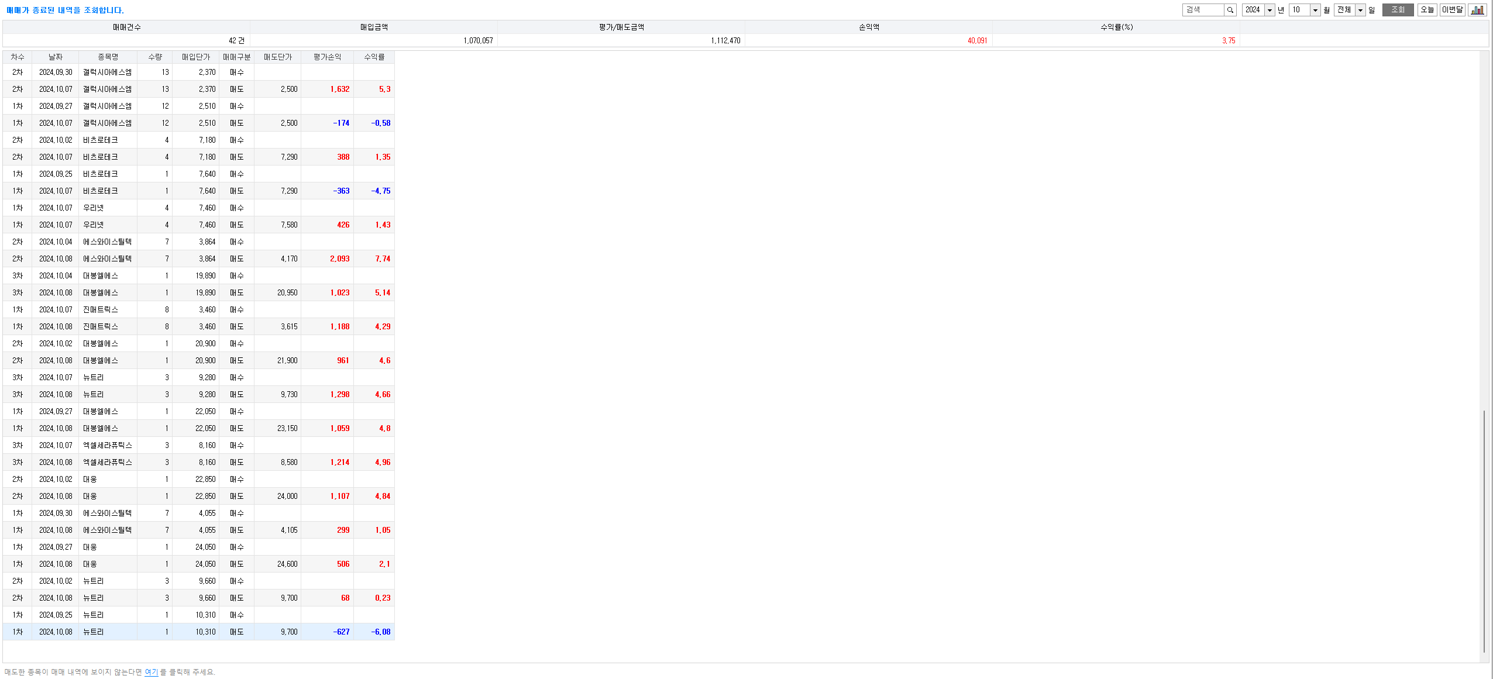Expand the 2024 year dropdown
Screen dimensions: 1493x679
(x=1270, y=10)
